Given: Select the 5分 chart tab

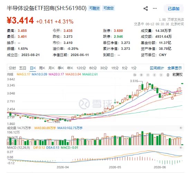Looking at the screenshot, I should (x=125, y=68).
